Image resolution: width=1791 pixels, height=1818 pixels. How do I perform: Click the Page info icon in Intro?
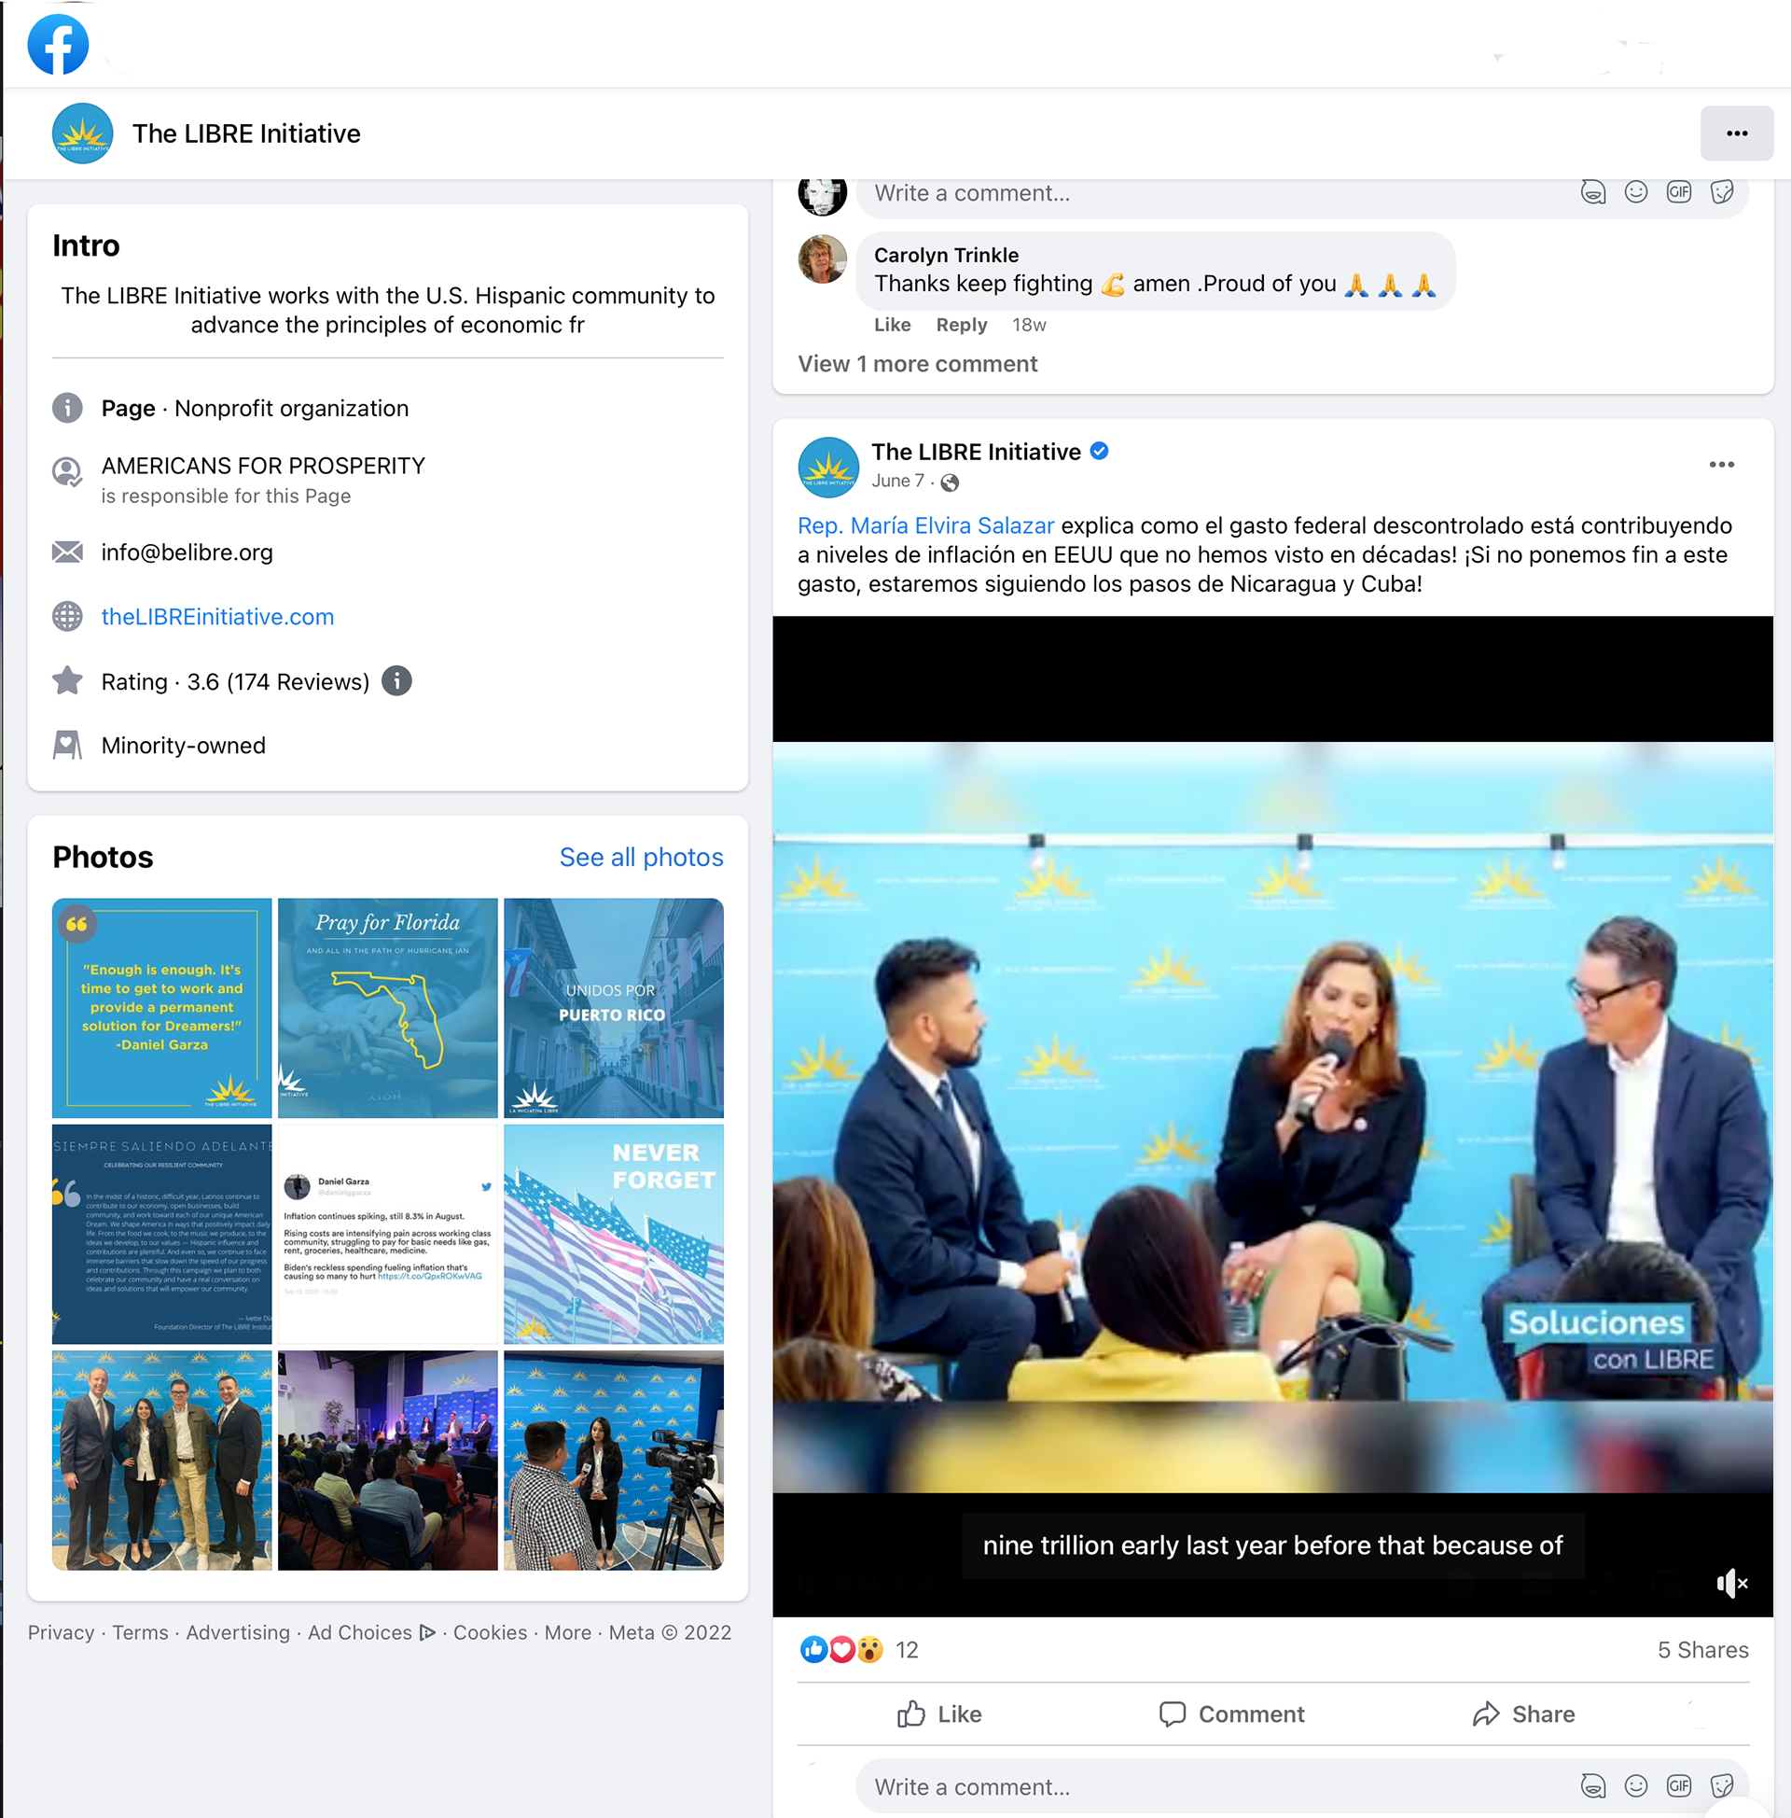coord(67,409)
